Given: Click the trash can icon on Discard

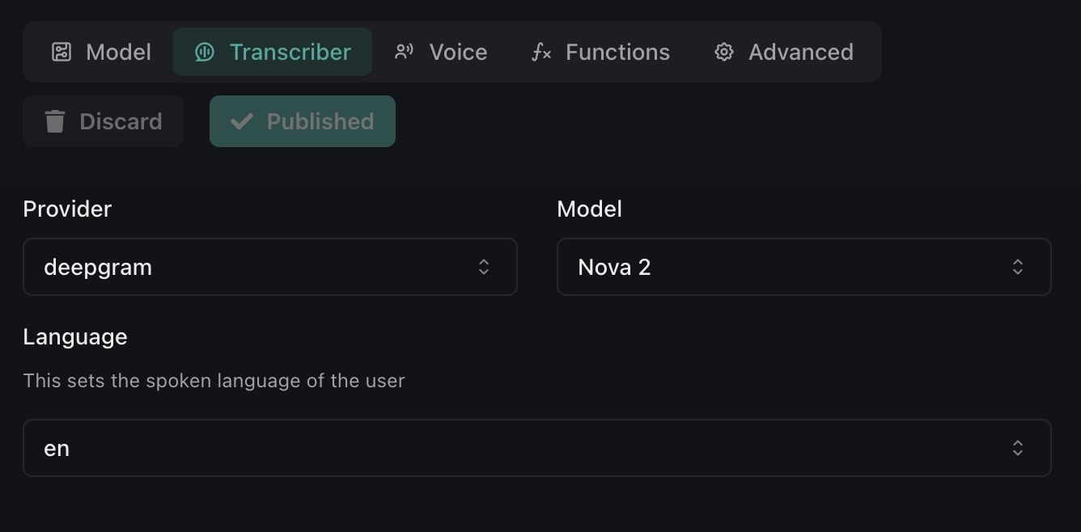Looking at the screenshot, I should (55, 121).
